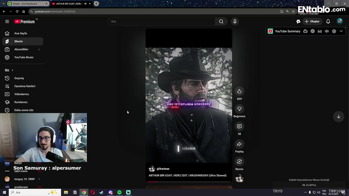Open volume control in system tray
The width and height of the screenshot is (349, 196).
[318, 192]
